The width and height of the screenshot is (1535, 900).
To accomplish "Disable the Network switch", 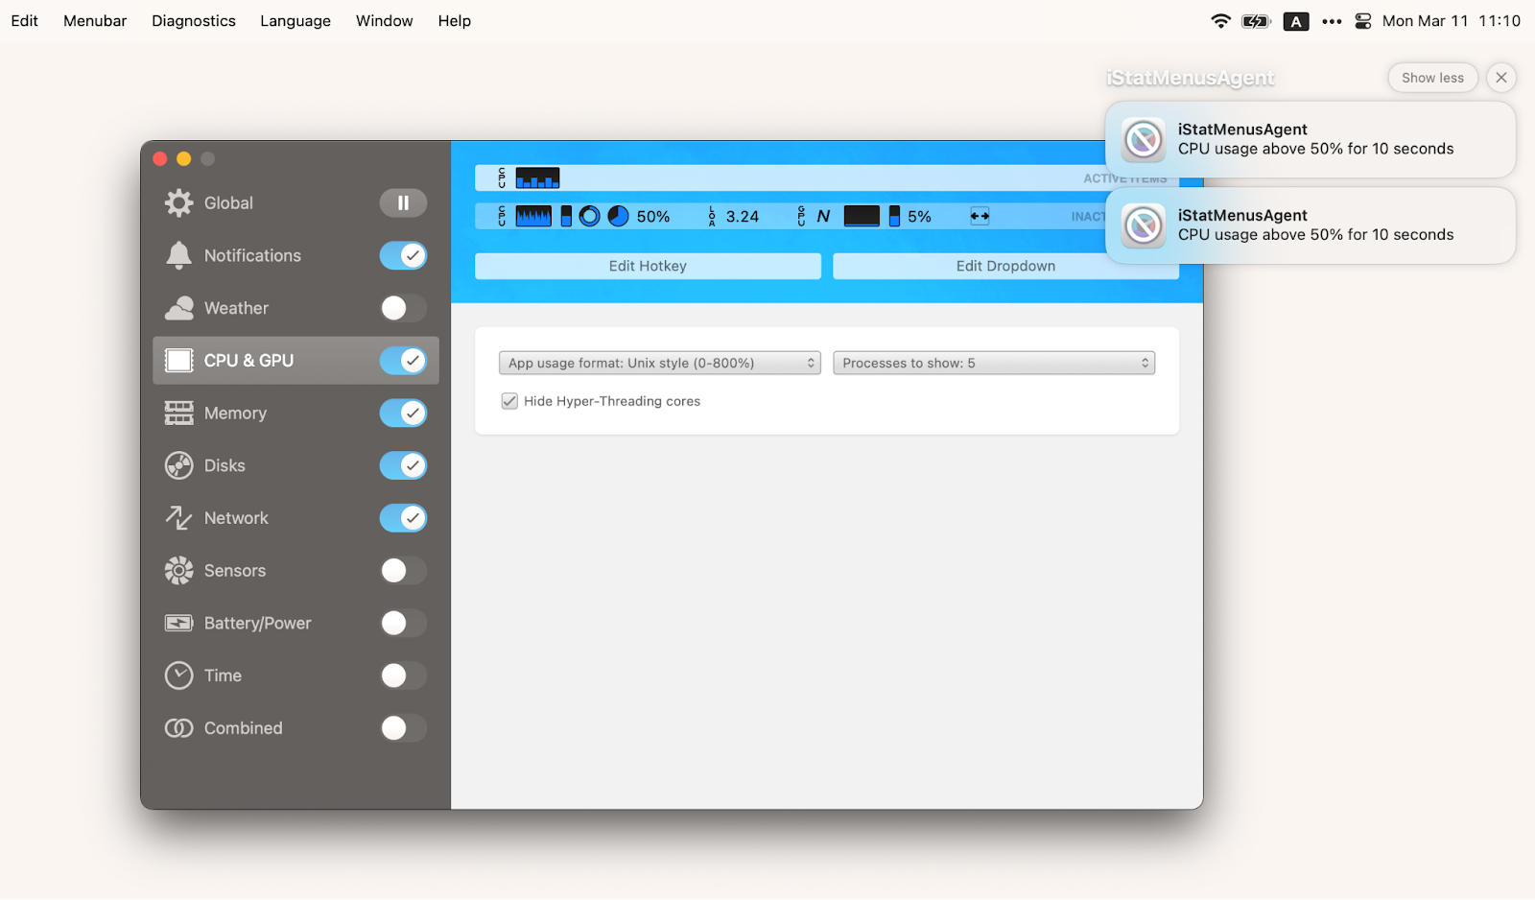I will coord(403,518).
